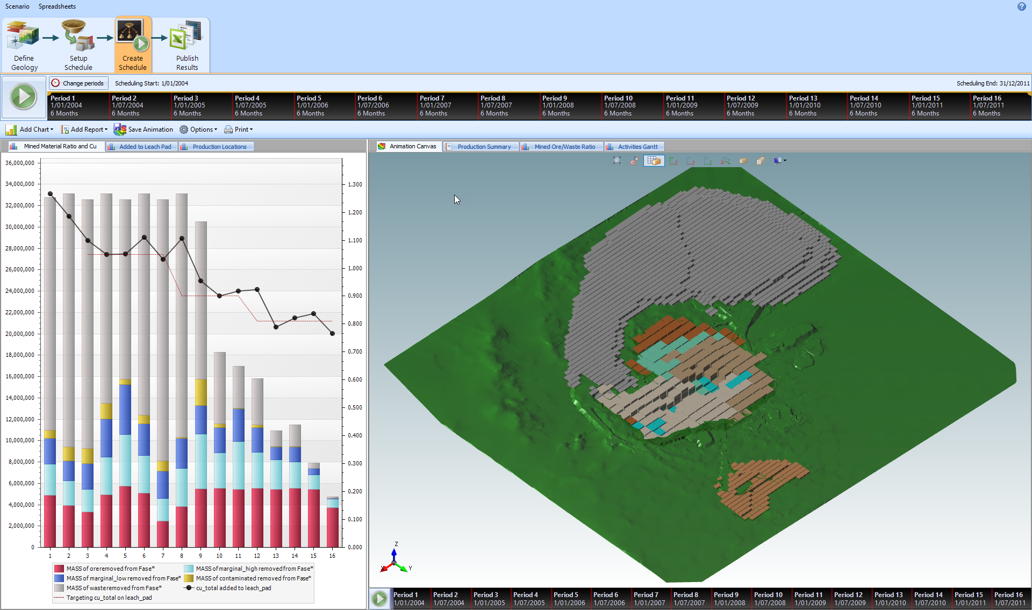Viewport: 1032px width, 610px height.
Task: Select Period 6 1/07/2006 in top timeline
Action: (x=385, y=106)
